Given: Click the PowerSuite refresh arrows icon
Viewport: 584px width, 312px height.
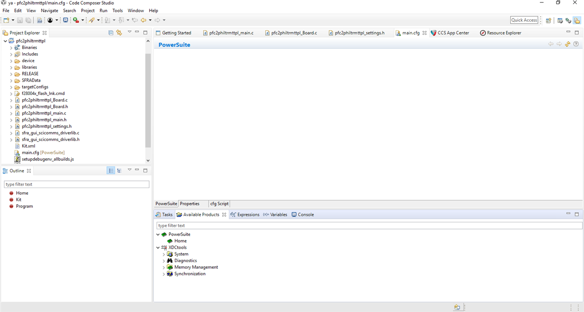Looking at the screenshot, I should point(567,44).
